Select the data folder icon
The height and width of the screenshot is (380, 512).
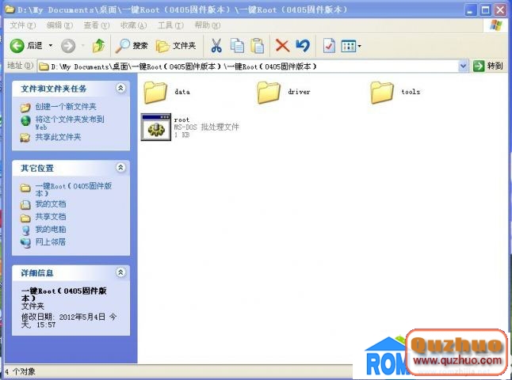[155, 93]
